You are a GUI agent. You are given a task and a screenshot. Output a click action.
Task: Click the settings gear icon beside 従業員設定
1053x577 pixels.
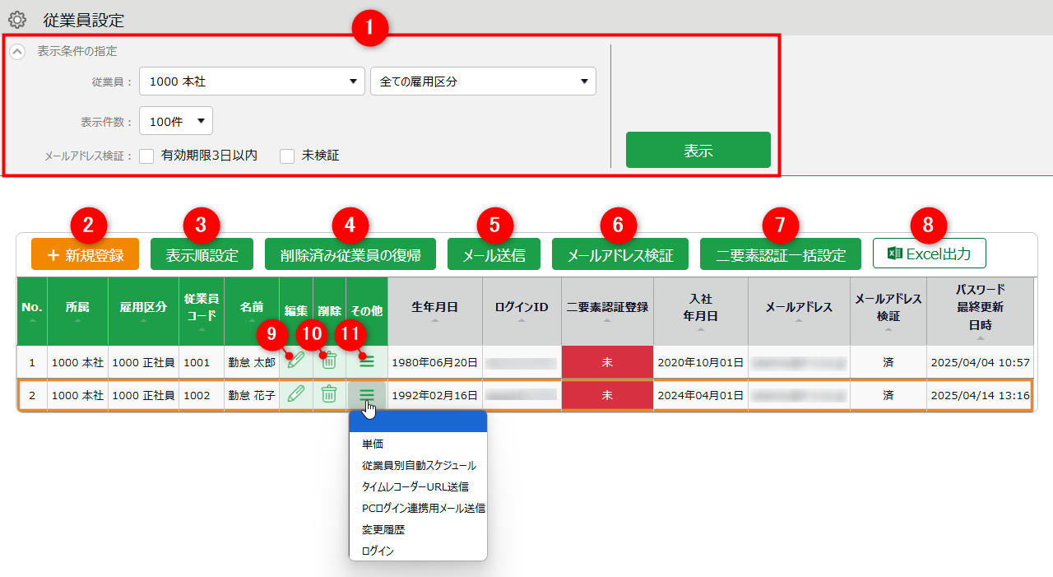pyautogui.click(x=17, y=20)
